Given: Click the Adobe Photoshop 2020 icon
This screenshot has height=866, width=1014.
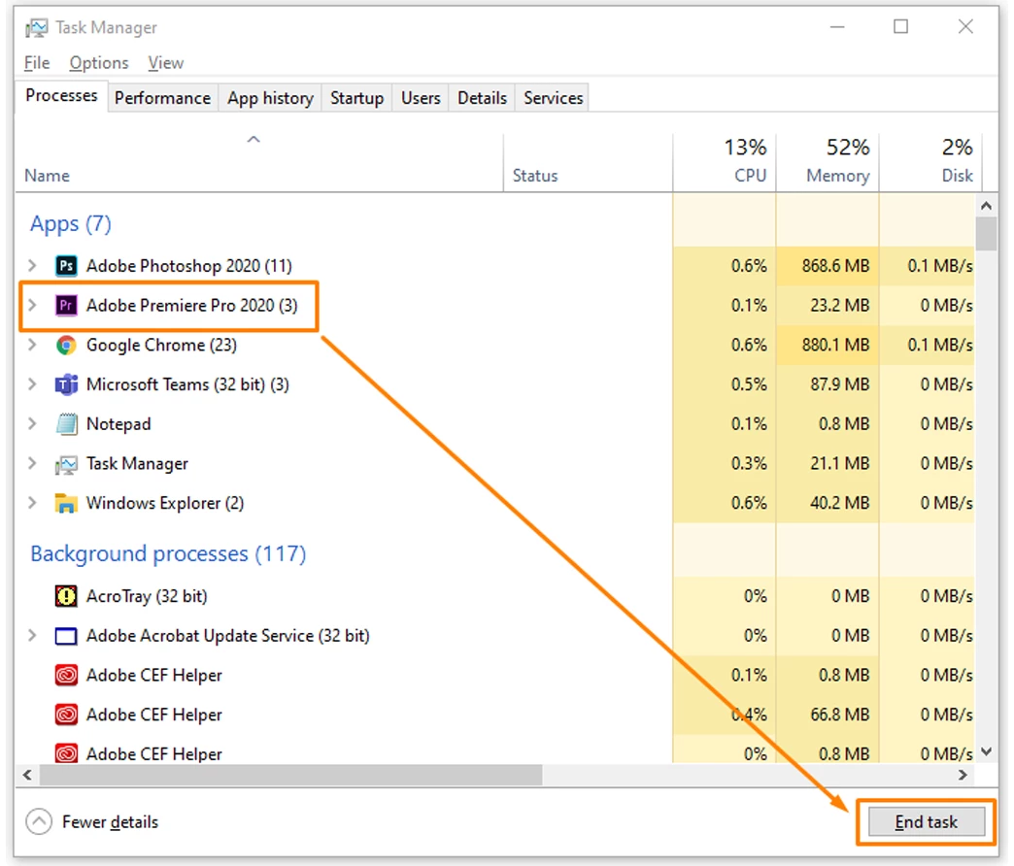Looking at the screenshot, I should [66, 266].
